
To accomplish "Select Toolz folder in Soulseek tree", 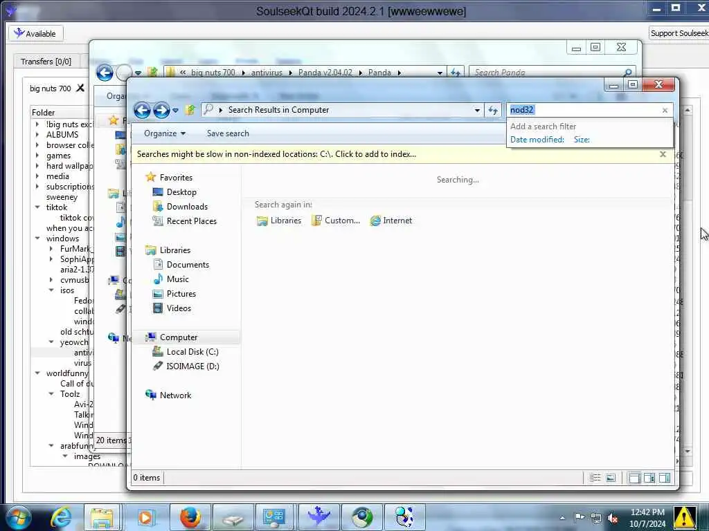I will 70,393.
